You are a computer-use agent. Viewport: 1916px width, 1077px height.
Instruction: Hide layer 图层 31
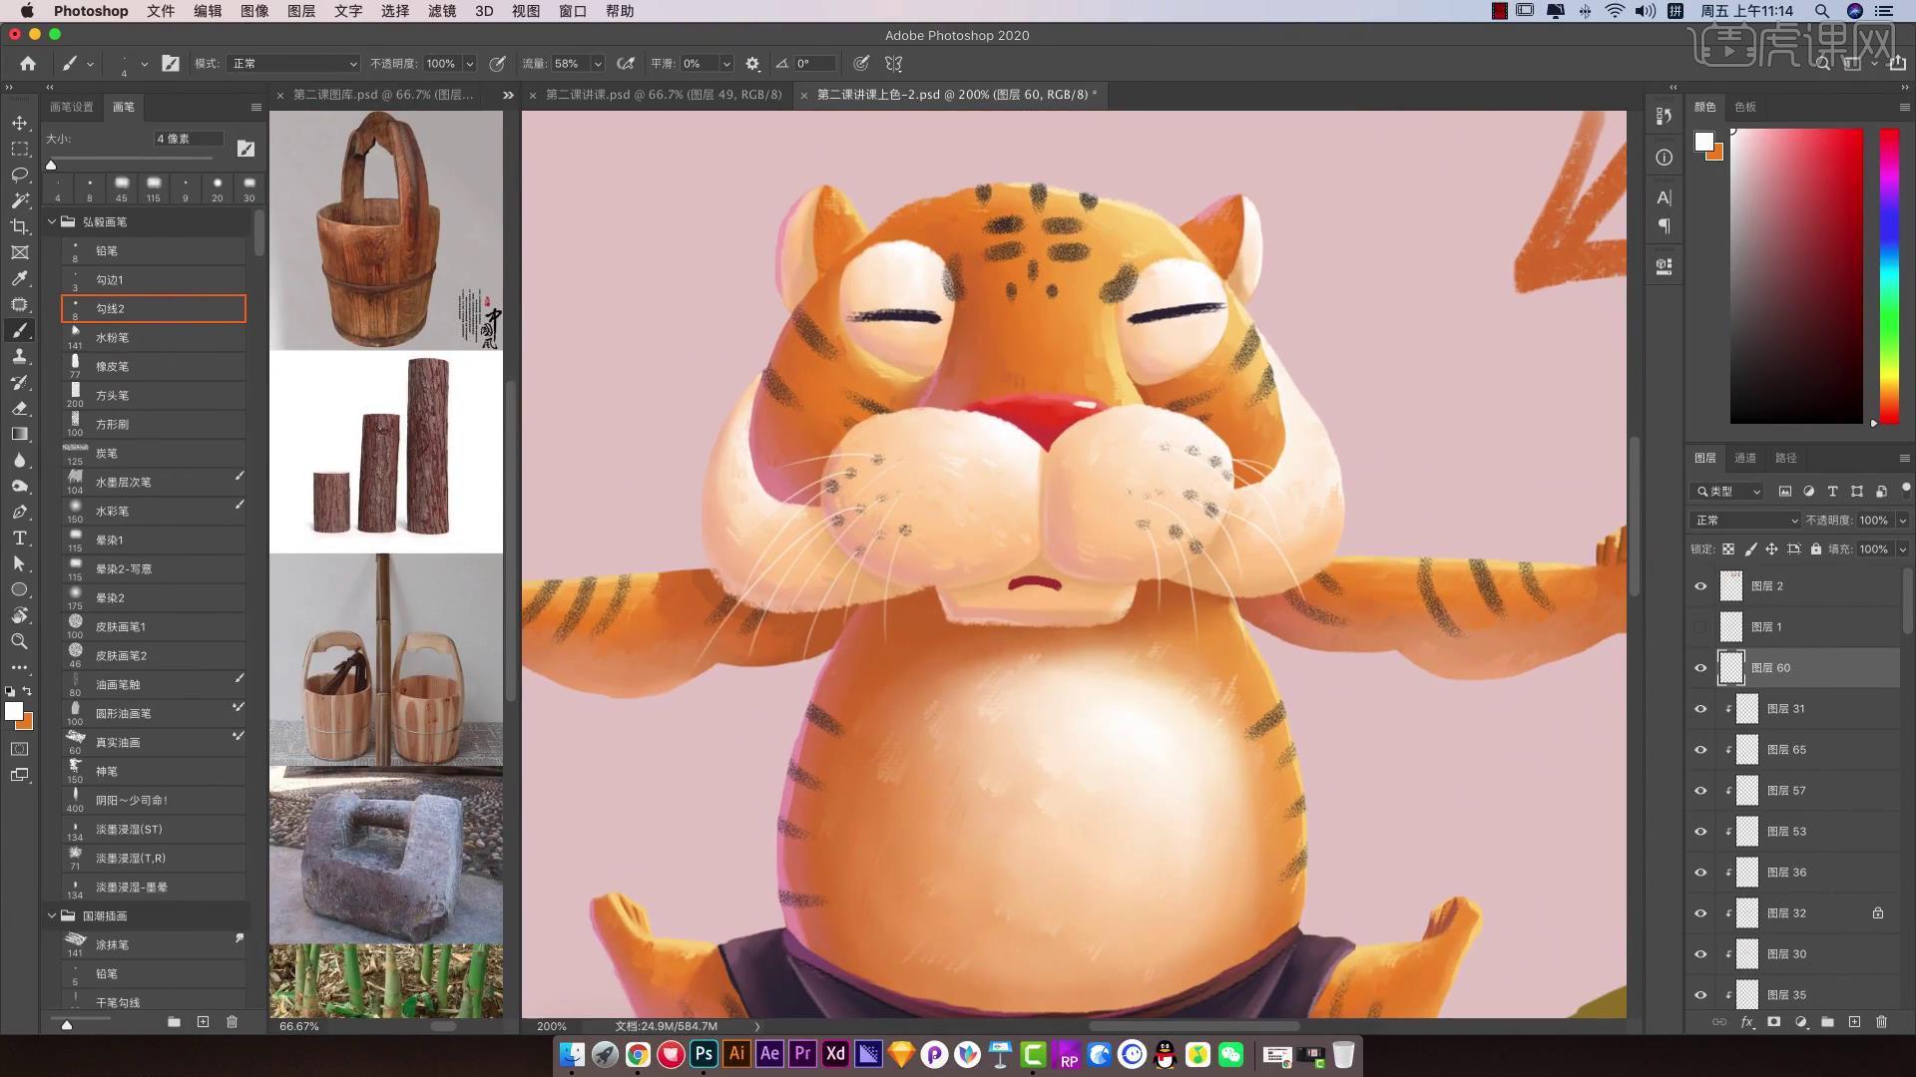1700,709
